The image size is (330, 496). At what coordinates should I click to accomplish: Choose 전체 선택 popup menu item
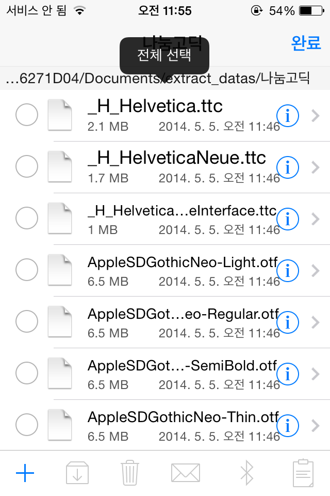(164, 55)
